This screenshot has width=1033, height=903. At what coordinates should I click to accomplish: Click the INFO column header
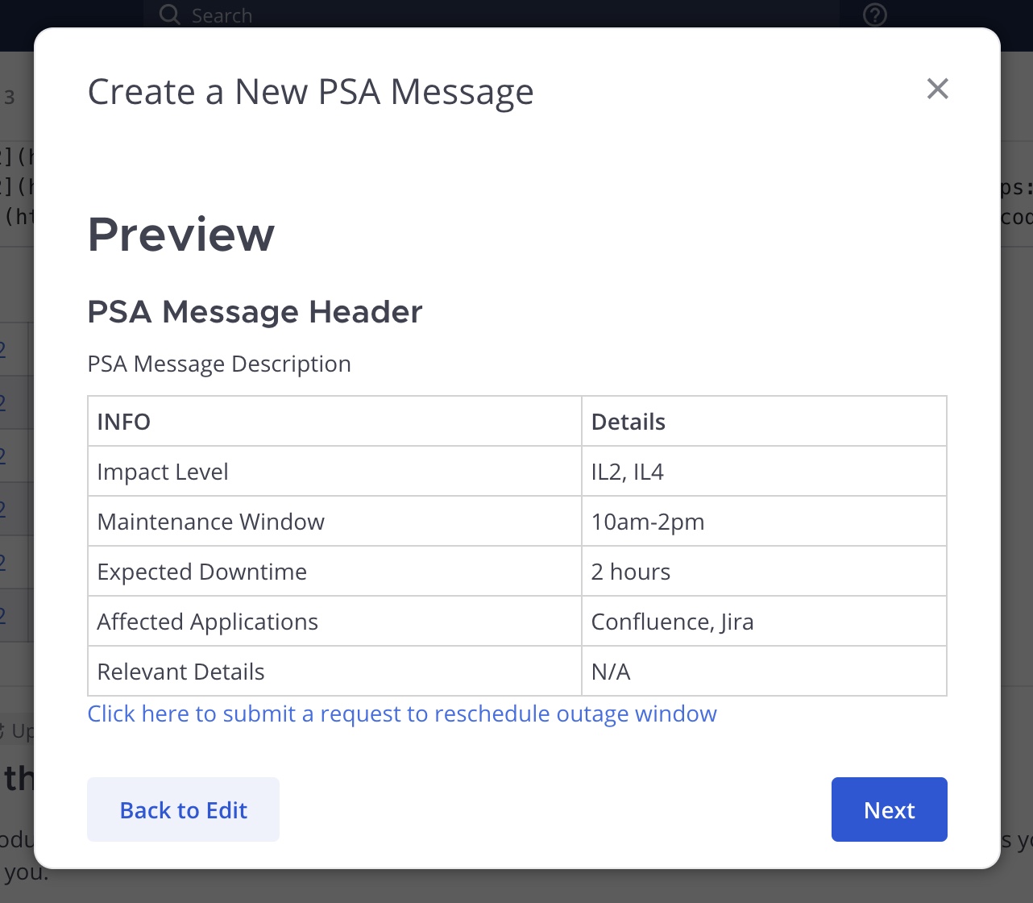coord(124,422)
